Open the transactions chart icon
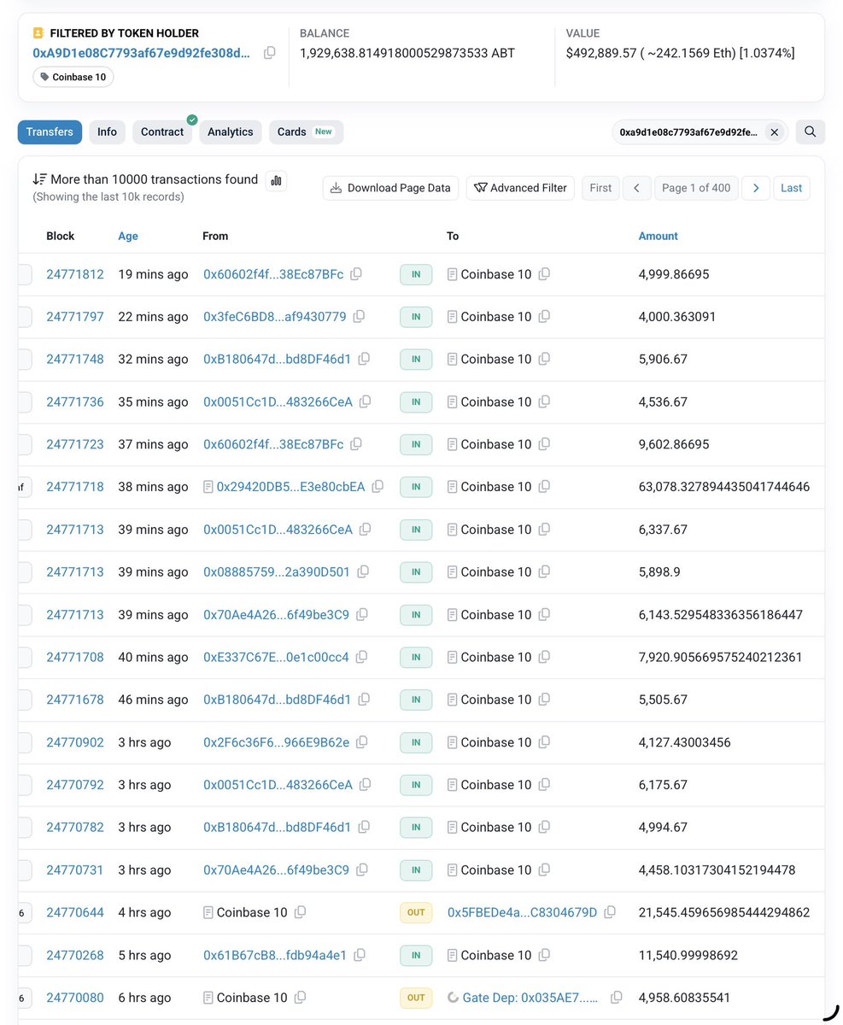This screenshot has height=1025, width=843. pyautogui.click(x=276, y=180)
